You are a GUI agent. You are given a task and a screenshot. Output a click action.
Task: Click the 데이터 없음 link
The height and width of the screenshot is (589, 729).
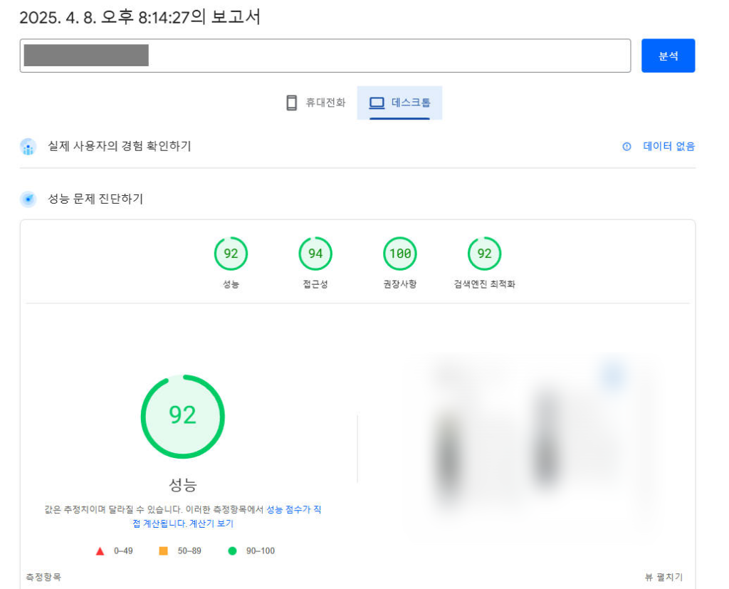coord(668,147)
